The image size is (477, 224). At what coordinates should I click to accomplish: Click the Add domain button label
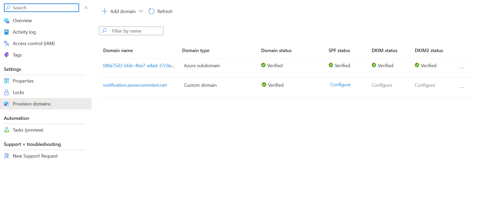coord(123,11)
